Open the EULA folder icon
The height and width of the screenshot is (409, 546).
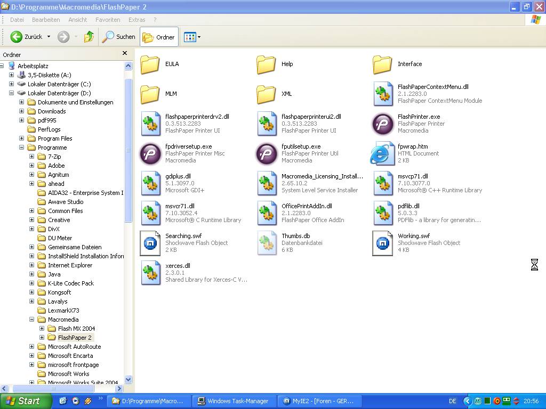tap(150, 64)
